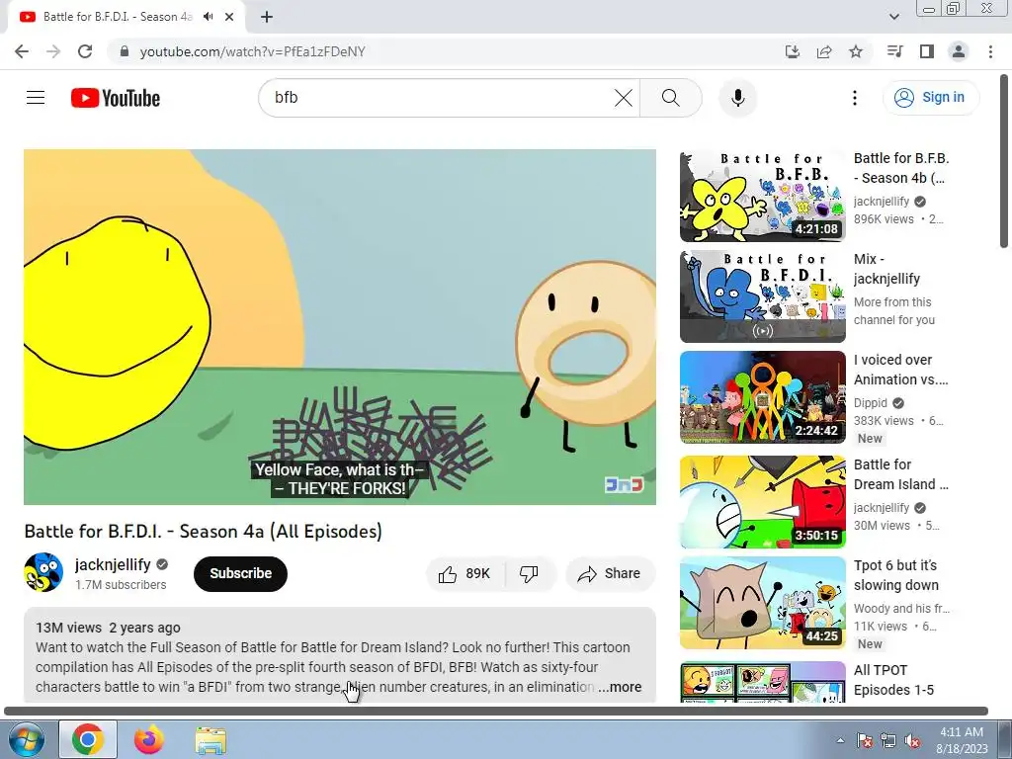Image resolution: width=1012 pixels, height=759 pixels.
Task: Bookmark this tab with star
Action: (856, 51)
